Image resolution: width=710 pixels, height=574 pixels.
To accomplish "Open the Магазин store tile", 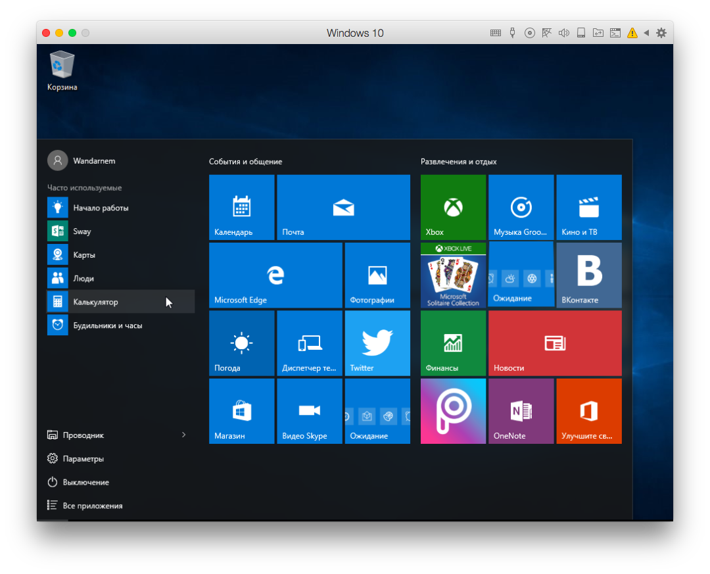I will 241,411.
